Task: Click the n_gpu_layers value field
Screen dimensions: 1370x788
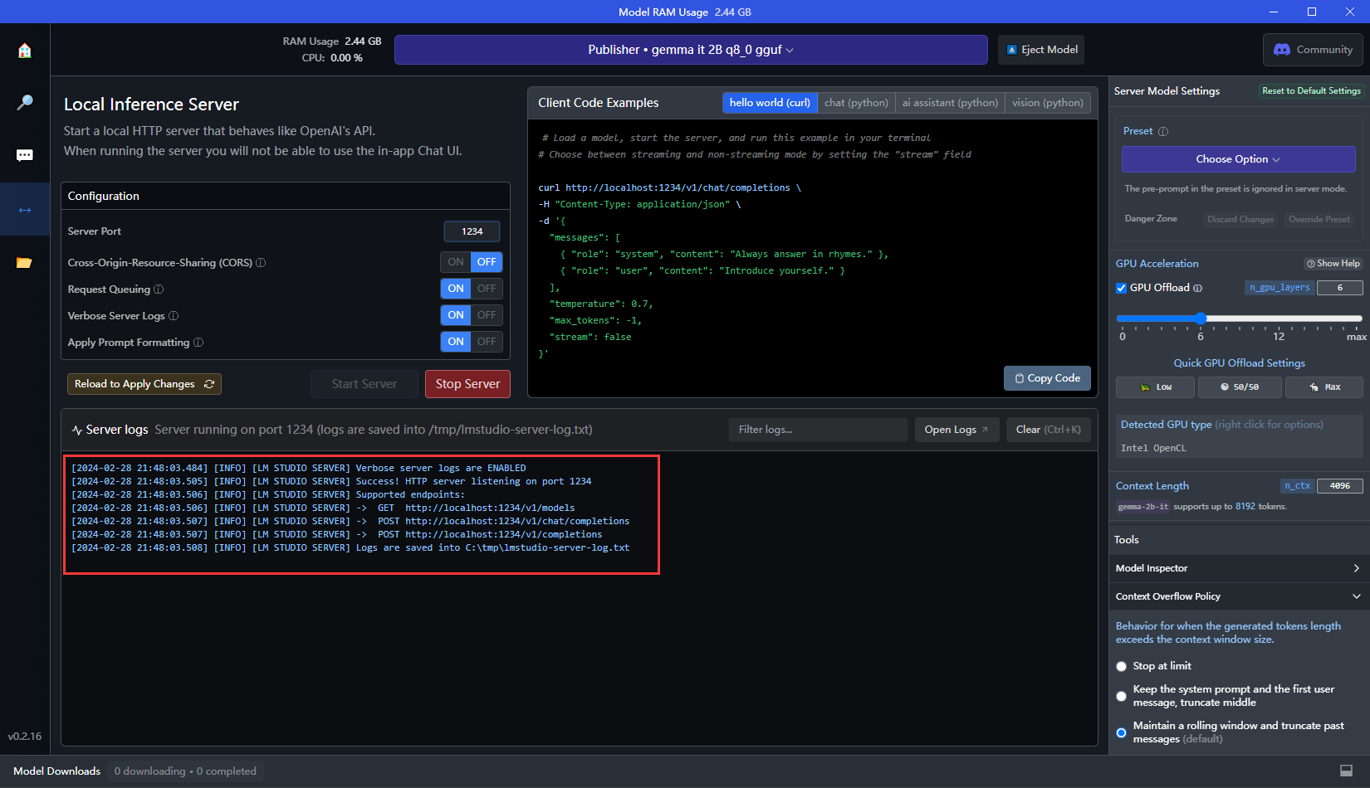Action: [1339, 288]
